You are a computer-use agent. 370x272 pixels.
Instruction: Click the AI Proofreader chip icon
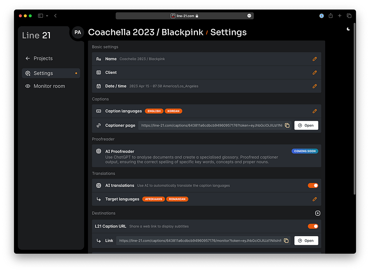click(x=99, y=151)
